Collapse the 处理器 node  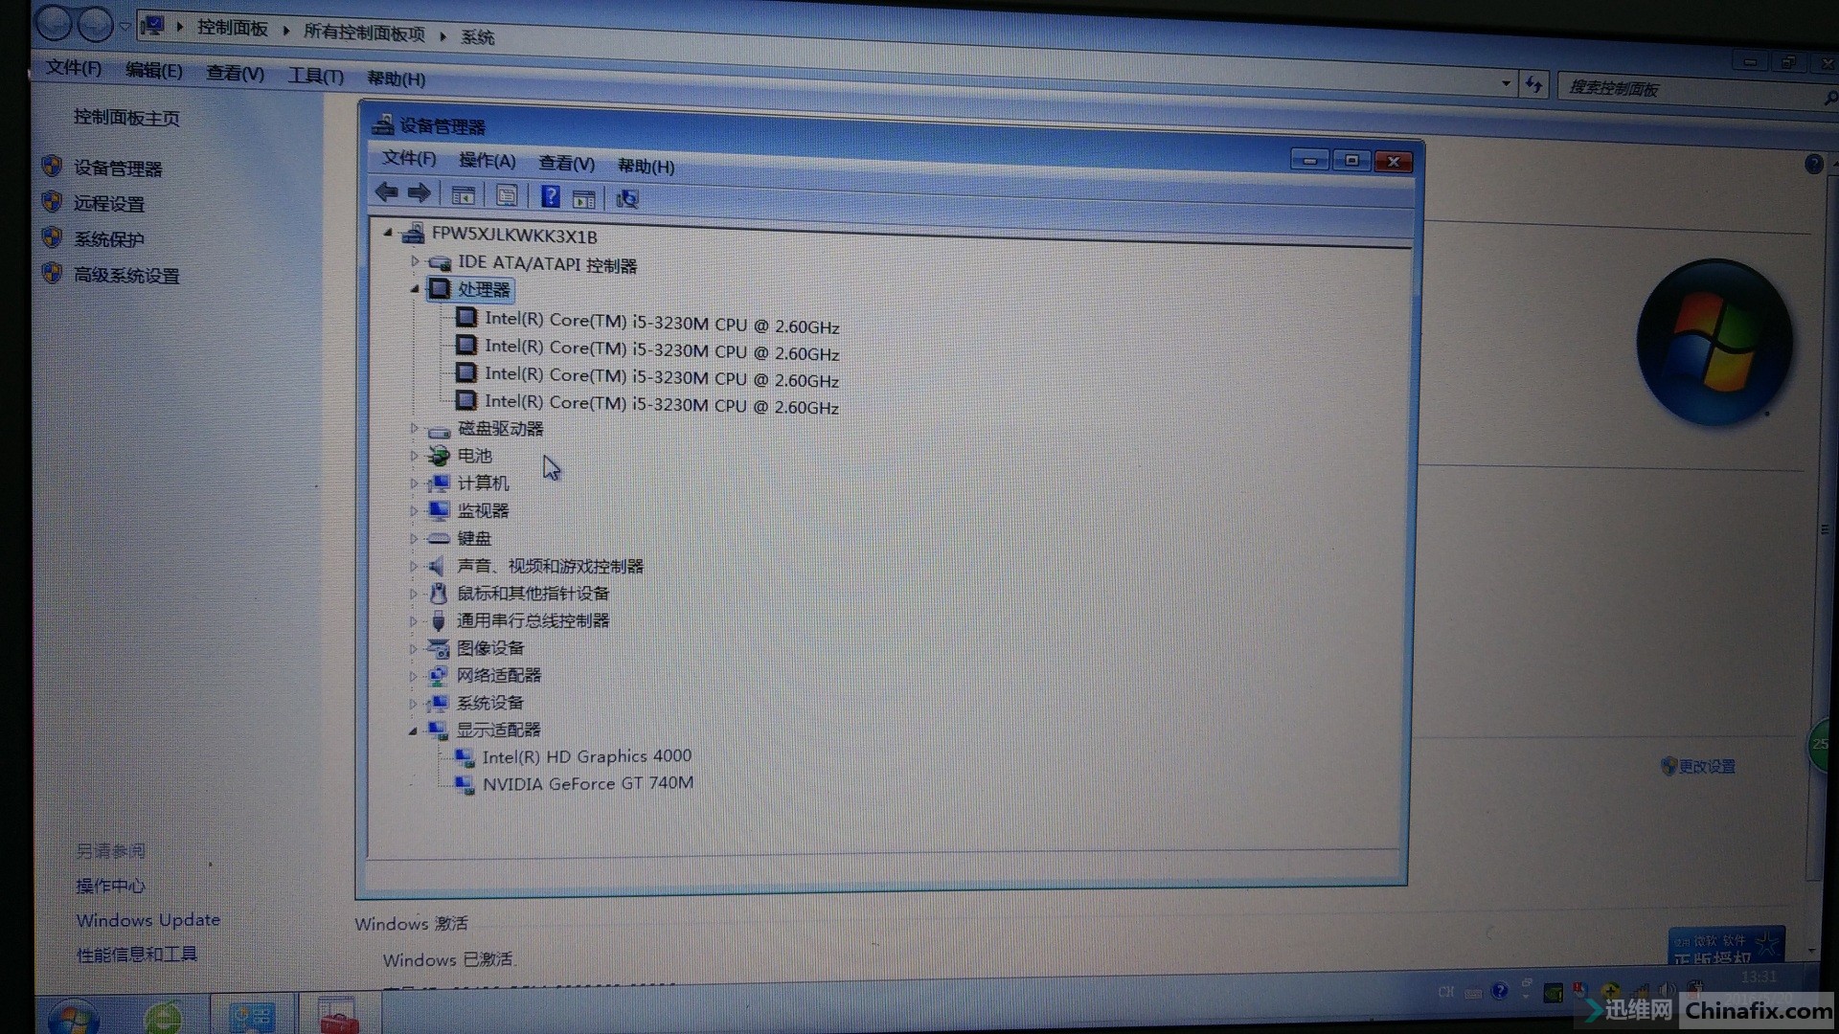click(x=415, y=288)
